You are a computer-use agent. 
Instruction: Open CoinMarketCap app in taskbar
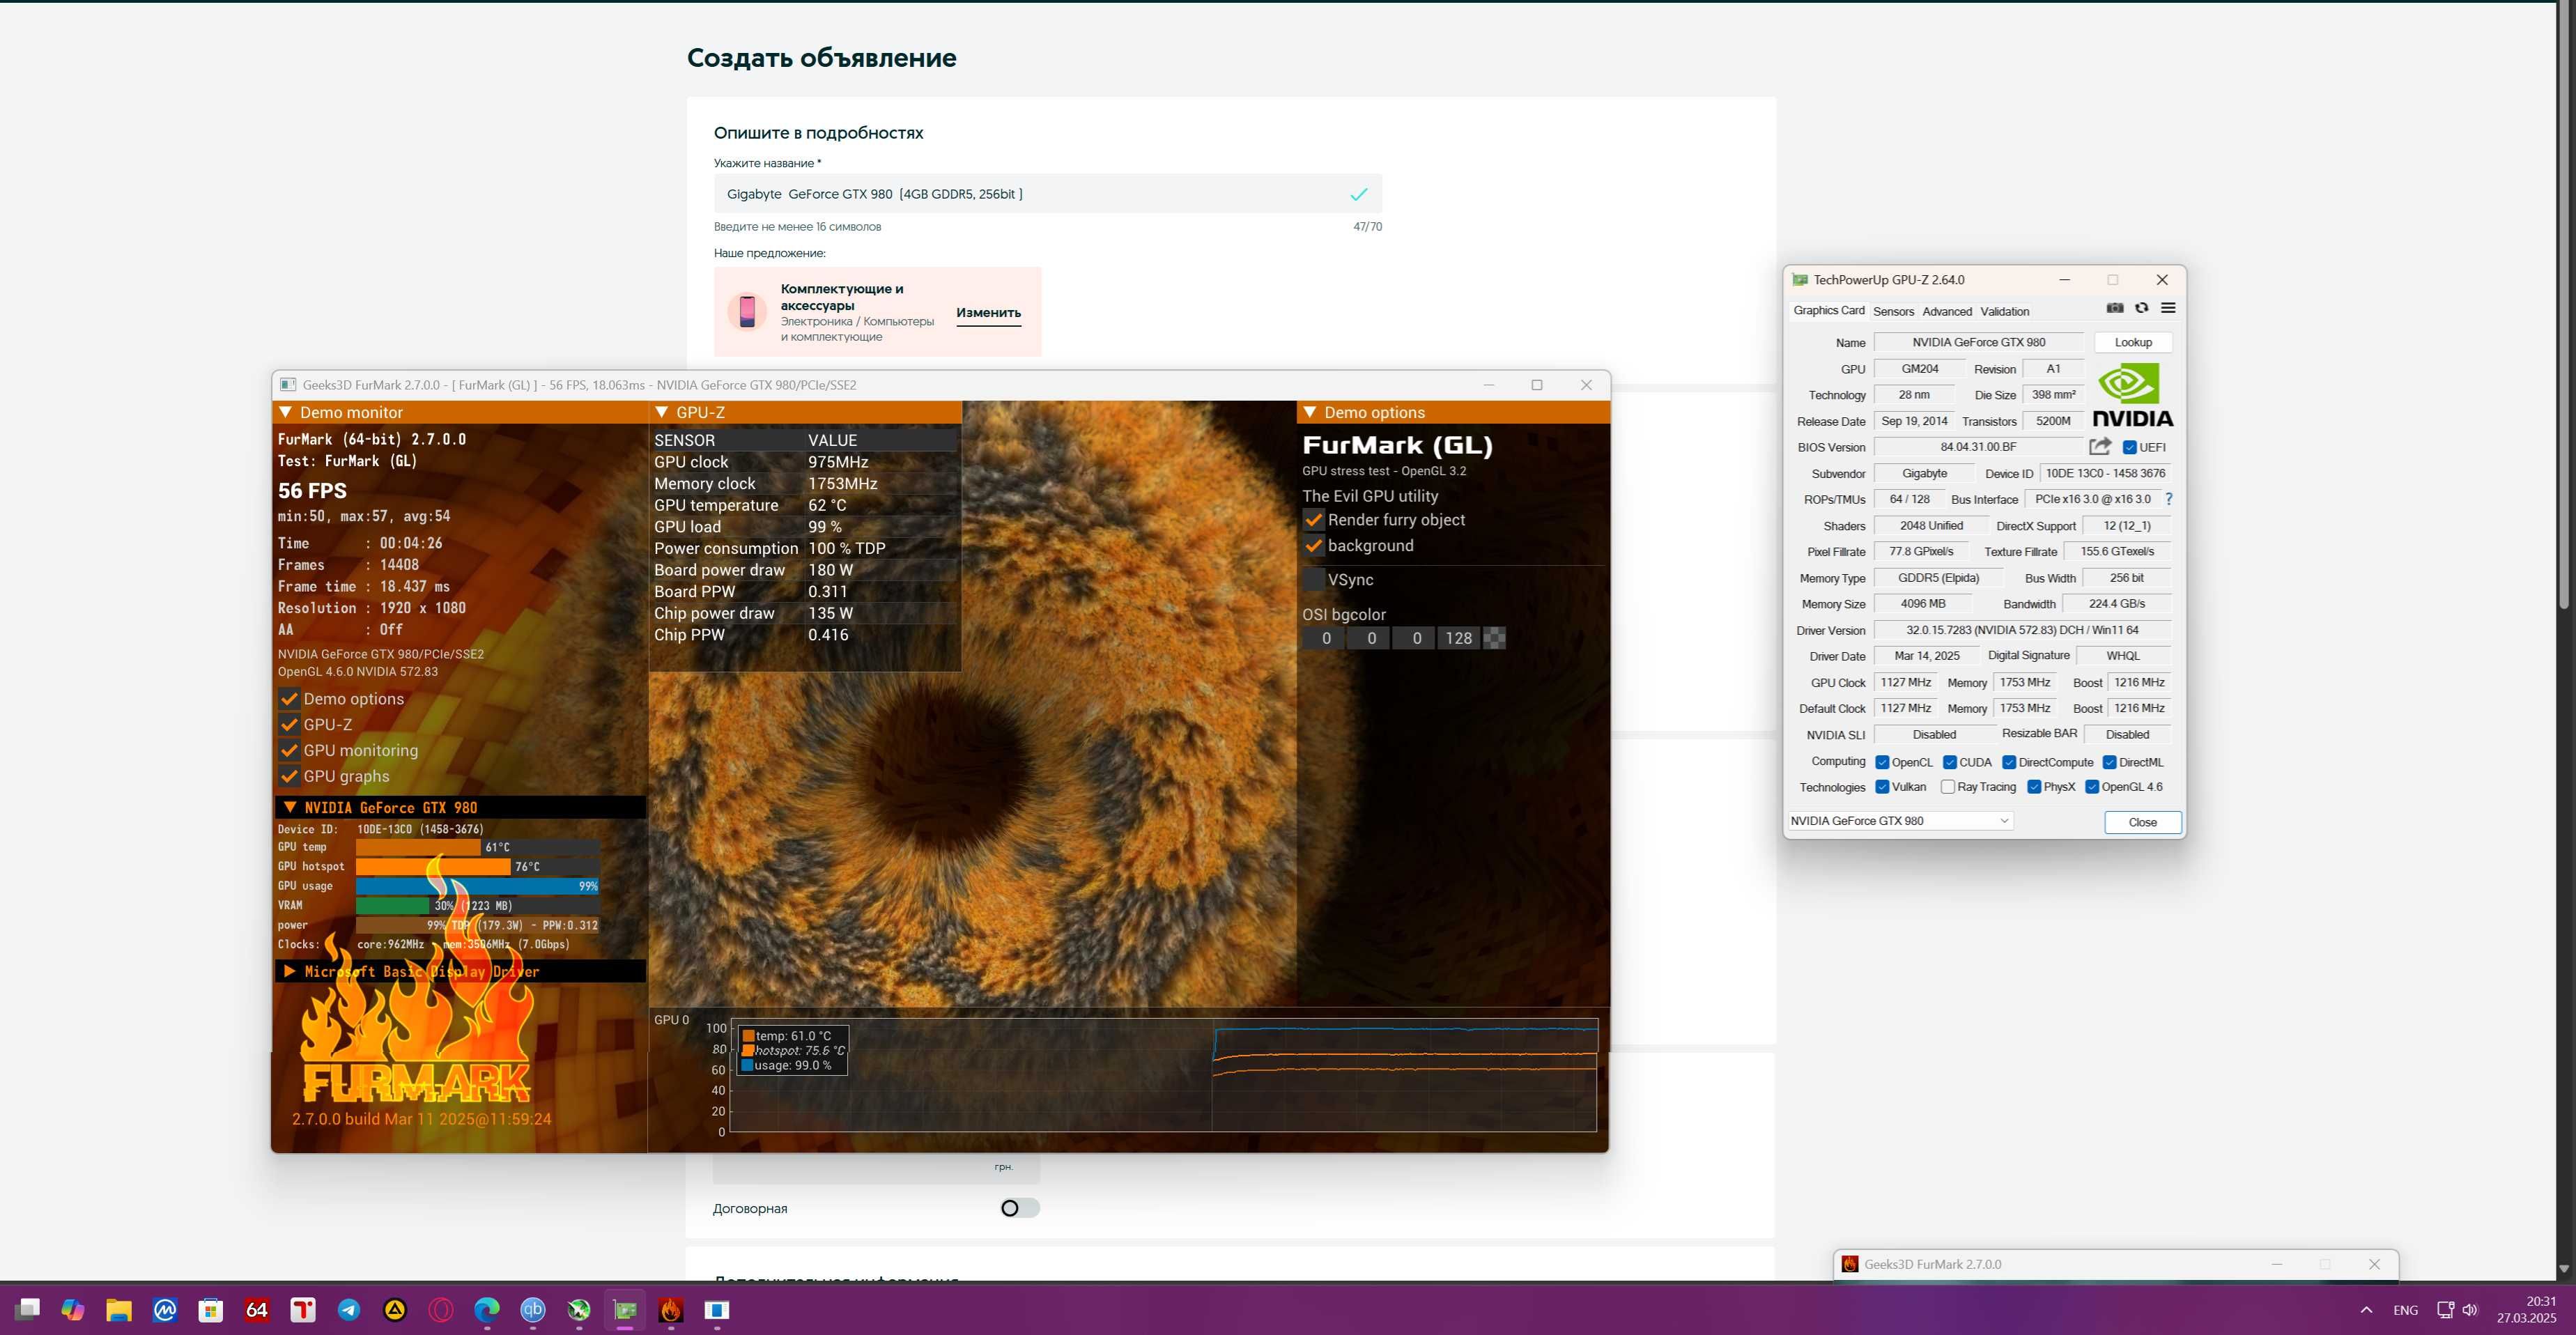(x=165, y=1309)
